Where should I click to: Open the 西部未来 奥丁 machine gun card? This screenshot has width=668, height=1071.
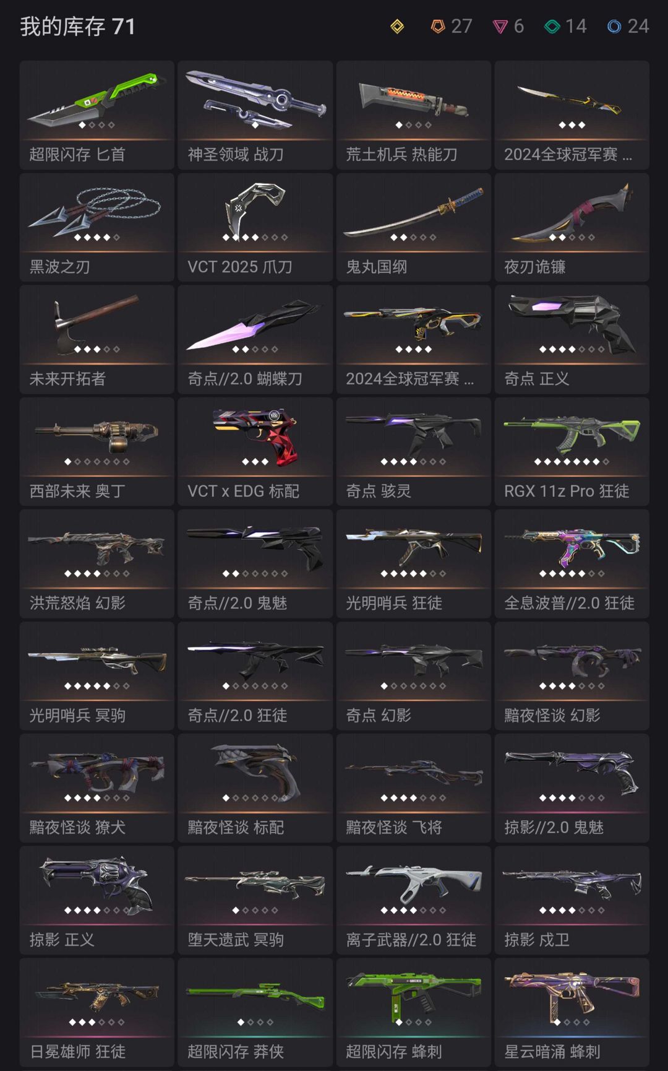pos(97,452)
